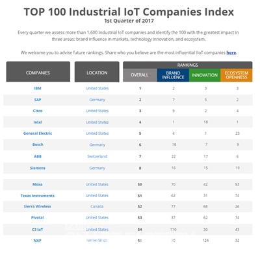Open the Texas Instruments link
The height and width of the screenshot is (258, 260).
pyautogui.click(x=38, y=196)
